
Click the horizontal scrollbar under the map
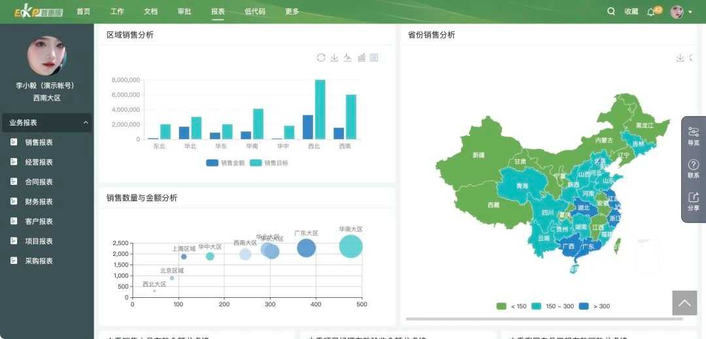coord(545,319)
